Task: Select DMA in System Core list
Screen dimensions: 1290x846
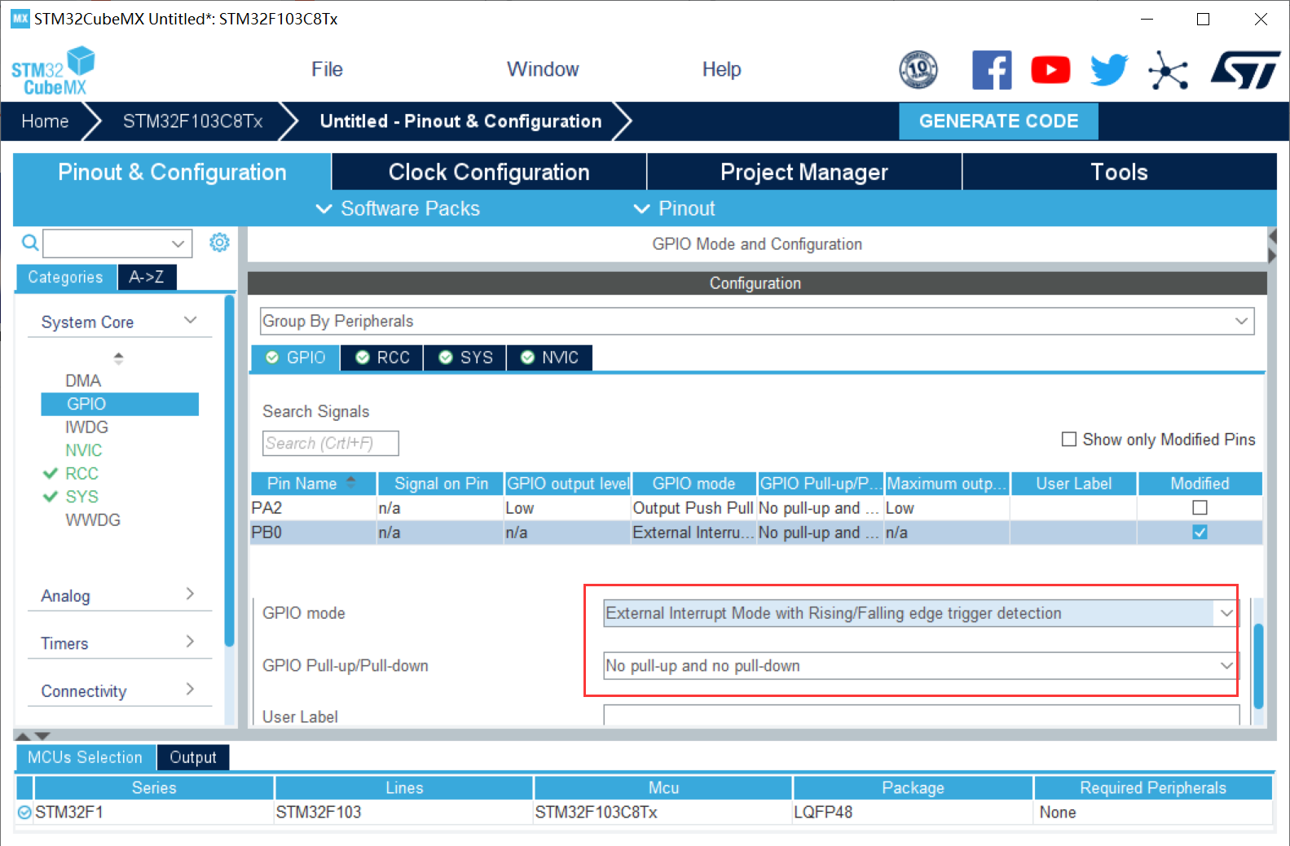Action: 83,380
